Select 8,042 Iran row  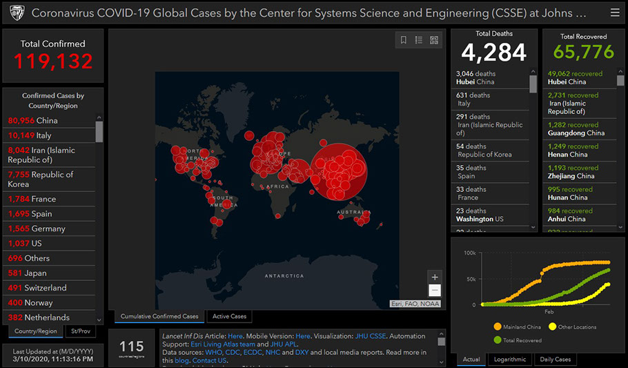click(49, 155)
